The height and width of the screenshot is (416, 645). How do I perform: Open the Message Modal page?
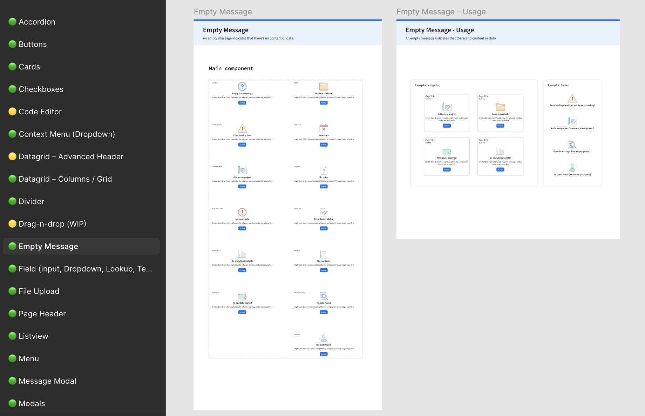(x=81, y=381)
